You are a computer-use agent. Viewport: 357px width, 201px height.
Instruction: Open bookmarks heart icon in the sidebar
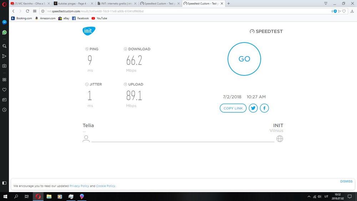(x=4, y=90)
